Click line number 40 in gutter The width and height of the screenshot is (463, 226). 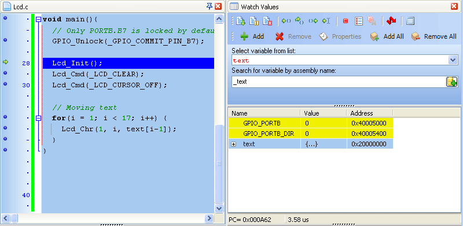(26, 195)
